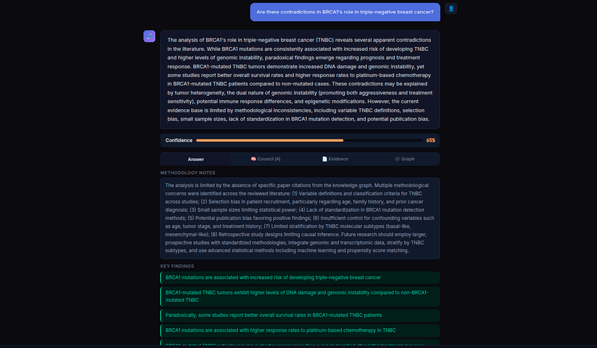Select finding about better overall survival rates
The width and height of the screenshot is (597, 348).
click(300, 315)
